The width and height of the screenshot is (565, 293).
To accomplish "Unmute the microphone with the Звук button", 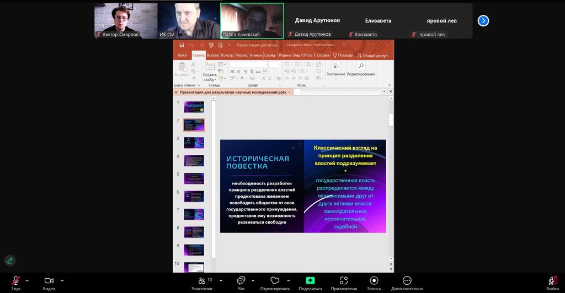I will (x=15, y=281).
